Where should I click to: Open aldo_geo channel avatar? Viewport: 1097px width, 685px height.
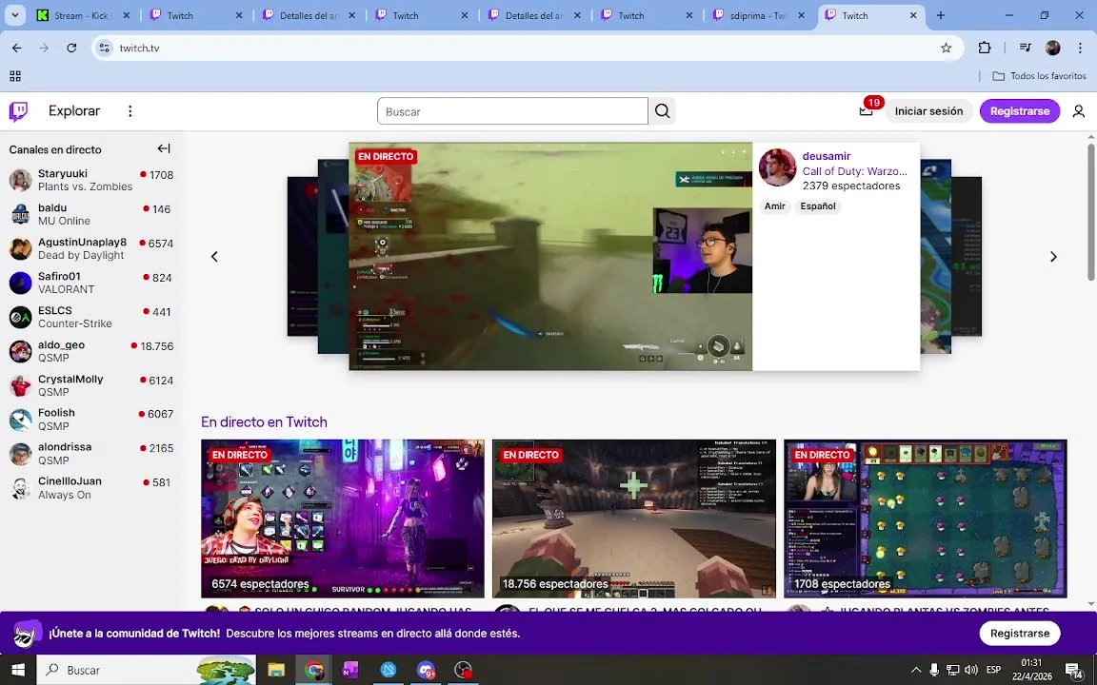pos(20,352)
